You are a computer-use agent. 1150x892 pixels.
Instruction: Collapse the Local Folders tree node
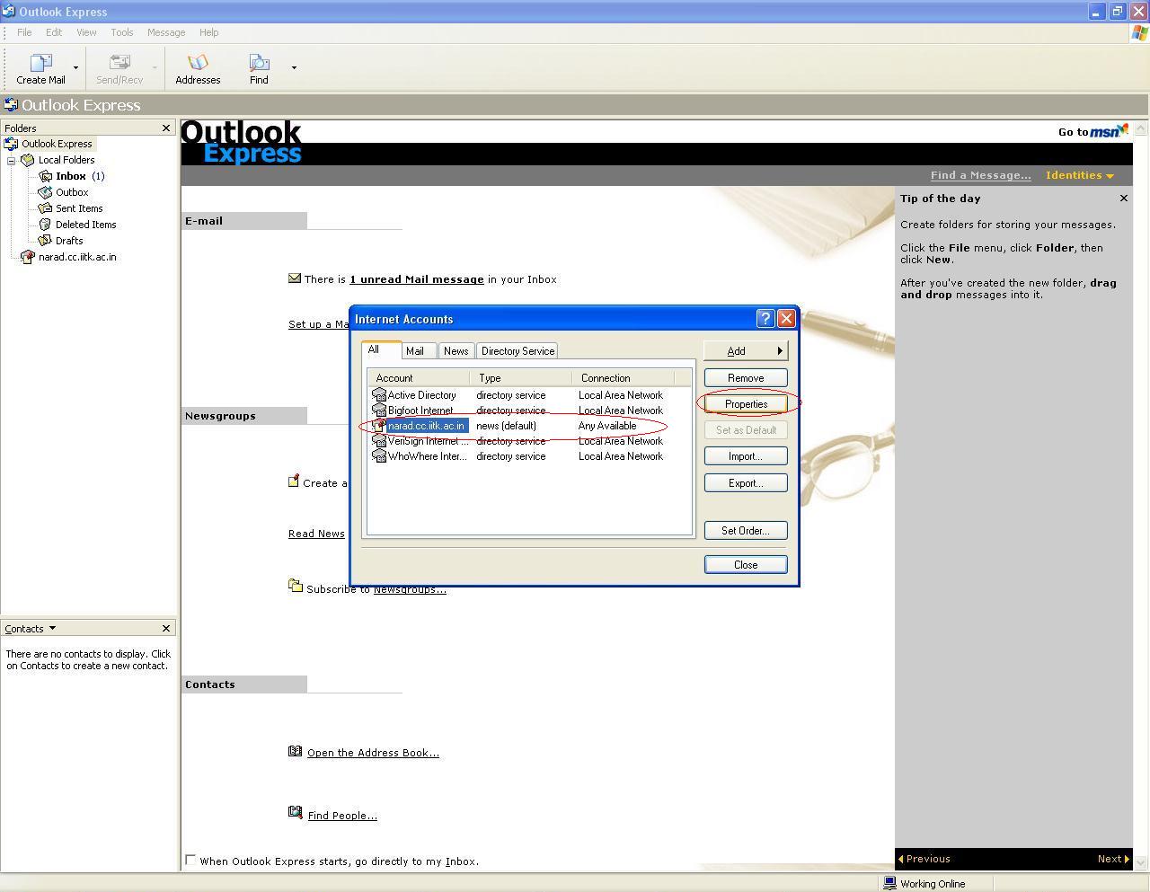(12, 161)
